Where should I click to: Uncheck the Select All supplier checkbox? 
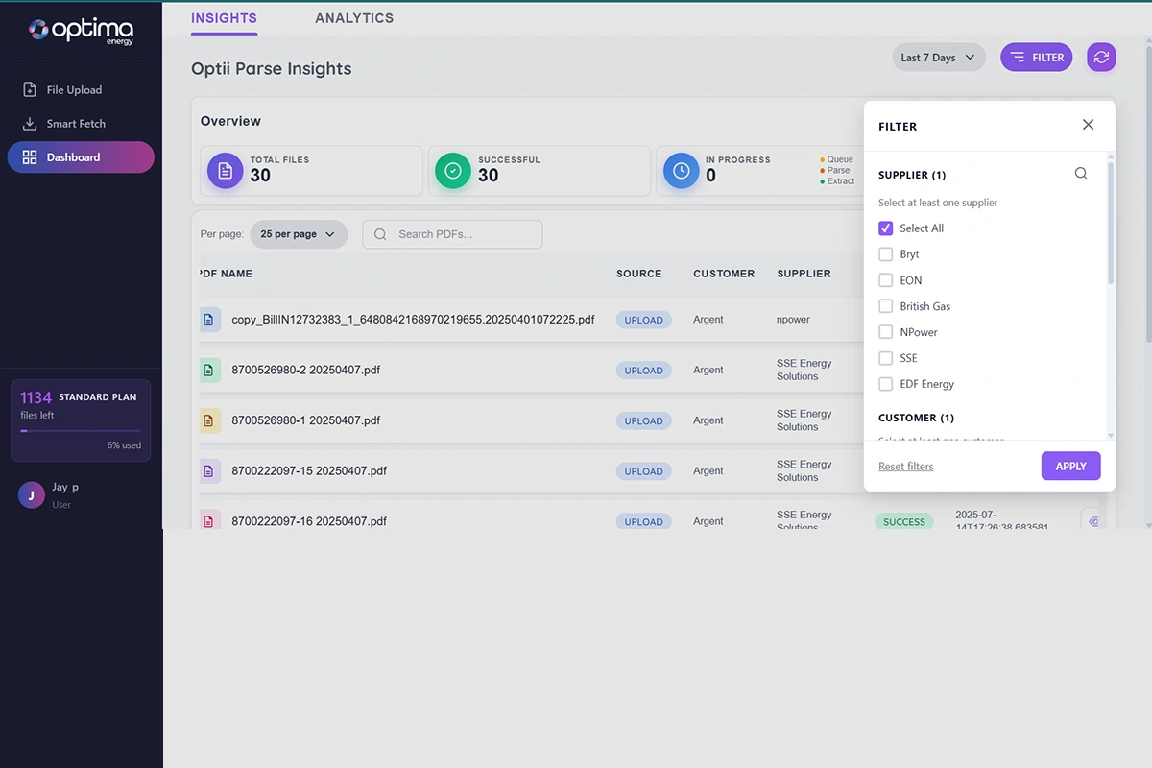point(886,228)
